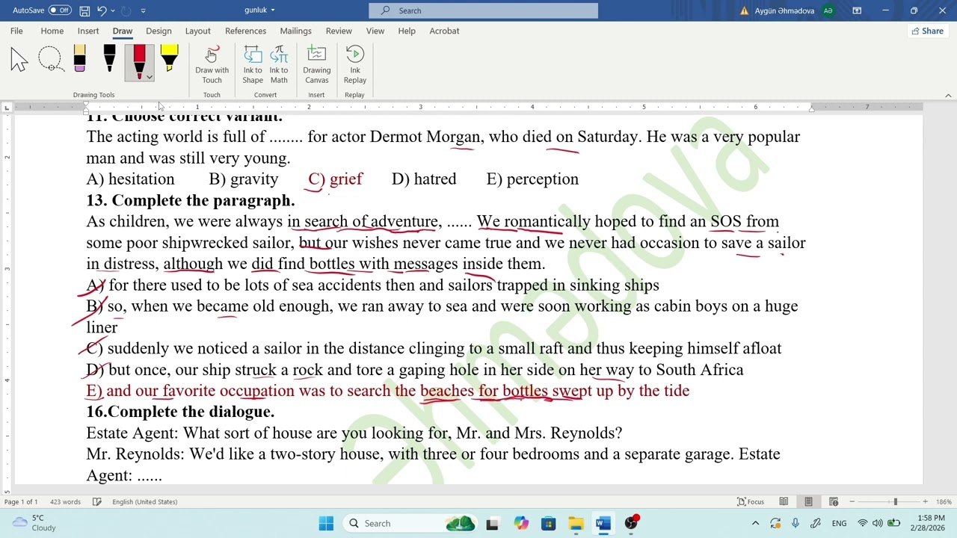Save the document with the floppy icon
The height and width of the screenshot is (538, 957).
click(x=84, y=10)
